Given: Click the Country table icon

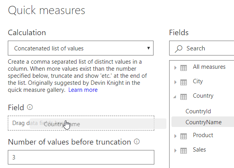Looking at the screenshot, I should [184, 97].
